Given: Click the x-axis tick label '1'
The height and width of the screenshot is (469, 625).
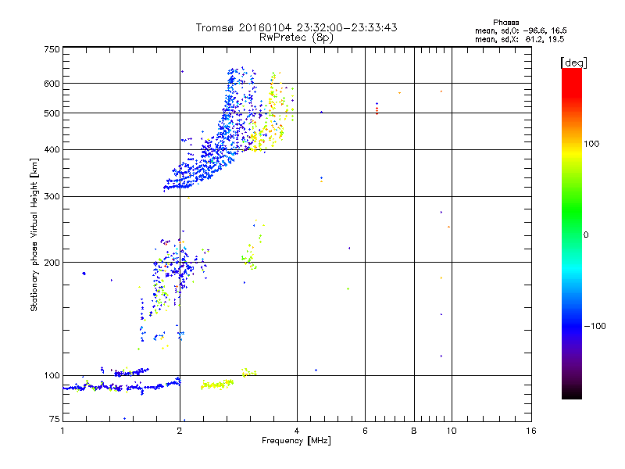Looking at the screenshot, I should (62, 431).
